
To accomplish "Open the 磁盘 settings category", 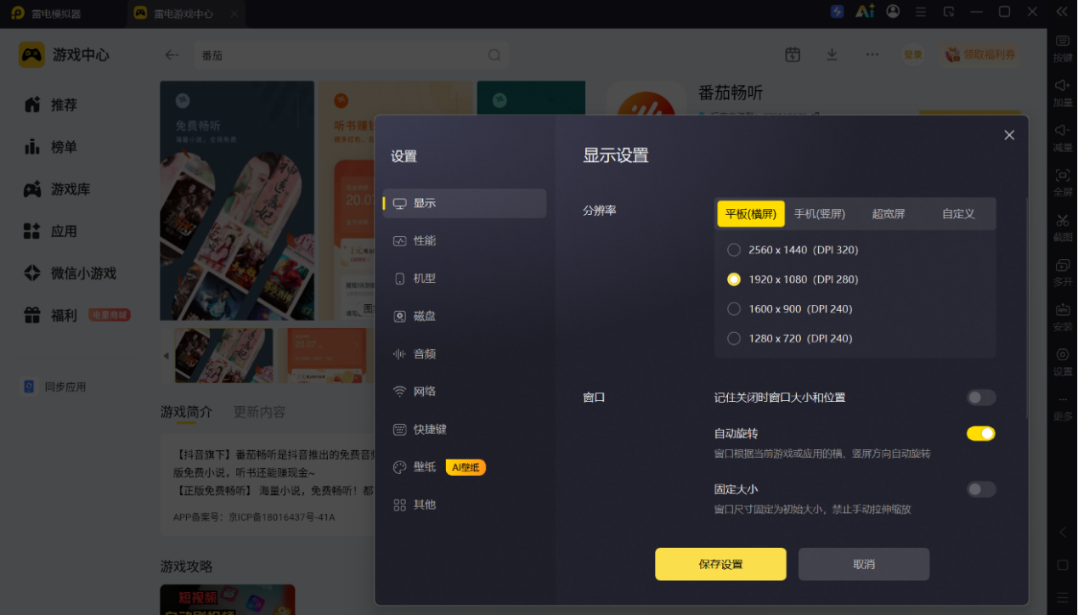I will [464, 316].
